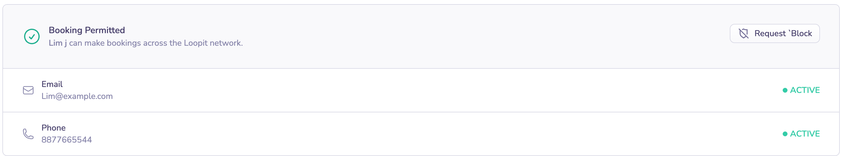844x156 pixels.
Task: Click the shield icon in Request Block
Action: click(743, 33)
